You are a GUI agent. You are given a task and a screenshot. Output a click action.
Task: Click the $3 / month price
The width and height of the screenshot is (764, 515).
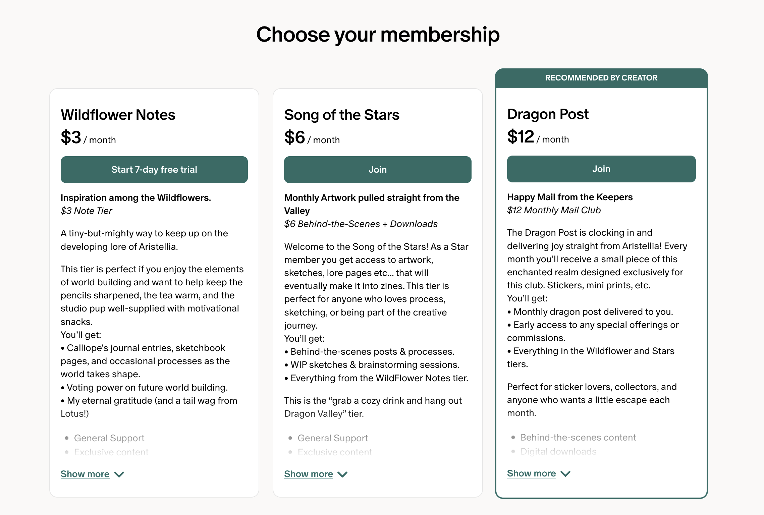pos(88,137)
